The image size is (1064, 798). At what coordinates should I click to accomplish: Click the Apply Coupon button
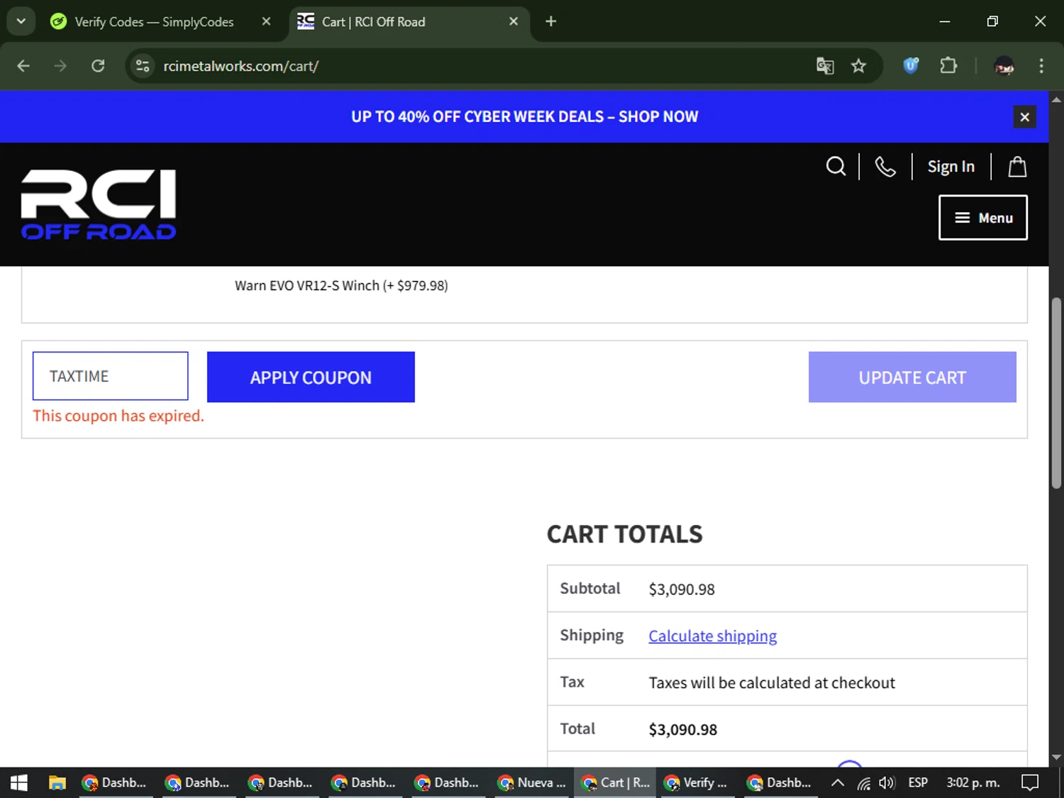tap(311, 377)
